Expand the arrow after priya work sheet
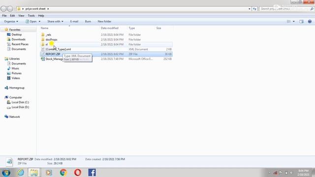Image resolution: width=315 pixels, height=177 pixels. click(x=48, y=9)
